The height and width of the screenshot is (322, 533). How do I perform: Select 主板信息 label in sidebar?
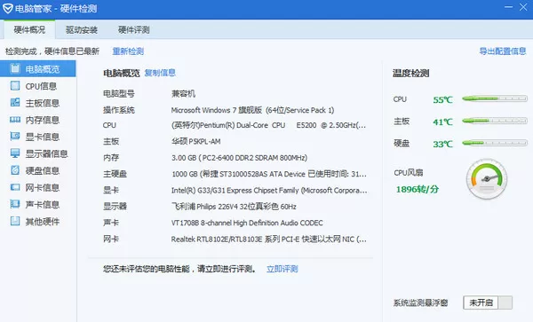pos(43,103)
